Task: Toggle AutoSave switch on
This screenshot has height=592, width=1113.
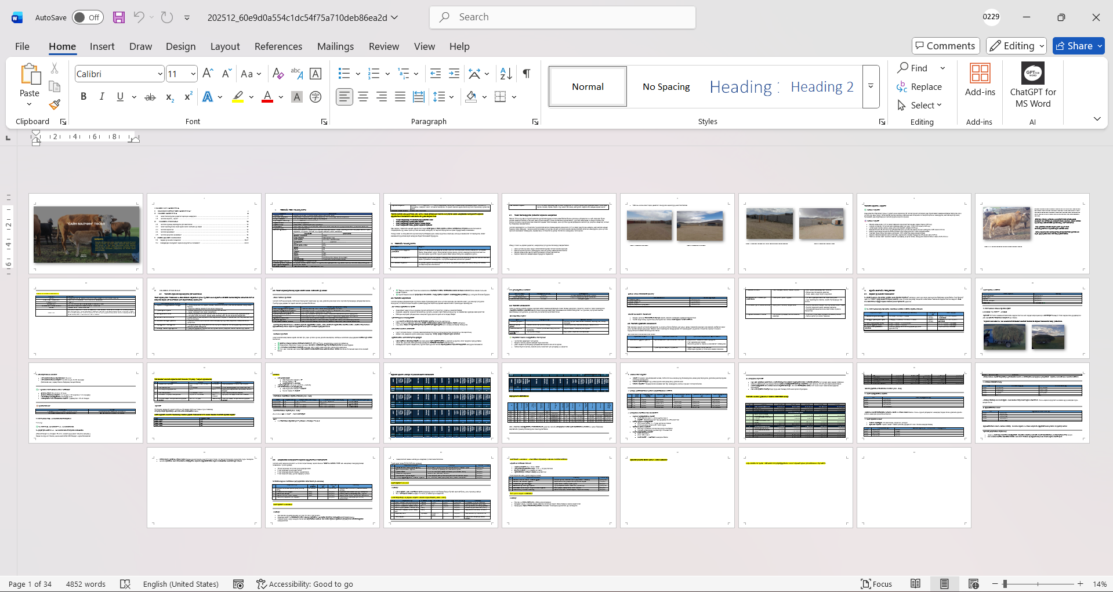Action: point(88,17)
